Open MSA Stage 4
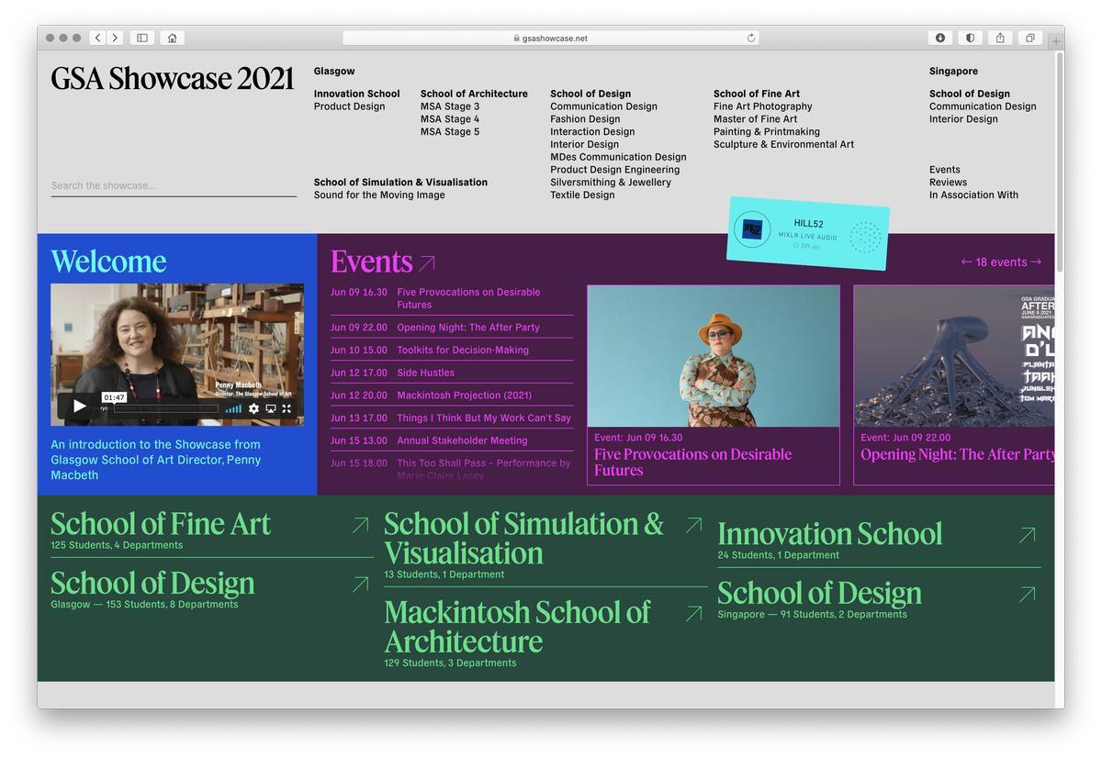The height and width of the screenshot is (758, 1102). tap(450, 119)
